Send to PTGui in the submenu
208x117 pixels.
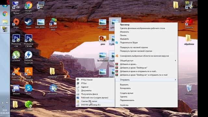(95, 83)
